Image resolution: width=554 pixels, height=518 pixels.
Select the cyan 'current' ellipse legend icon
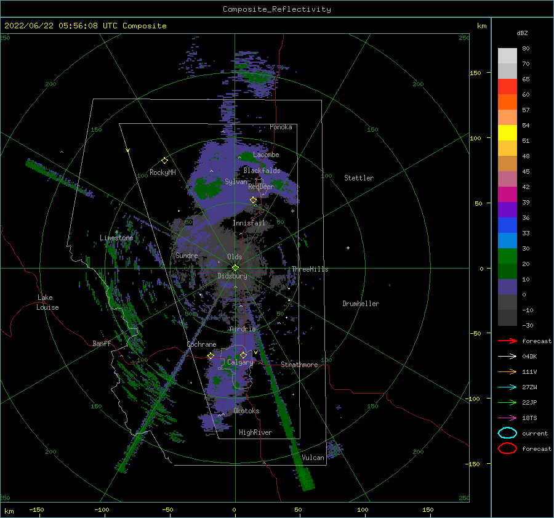[507, 433]
